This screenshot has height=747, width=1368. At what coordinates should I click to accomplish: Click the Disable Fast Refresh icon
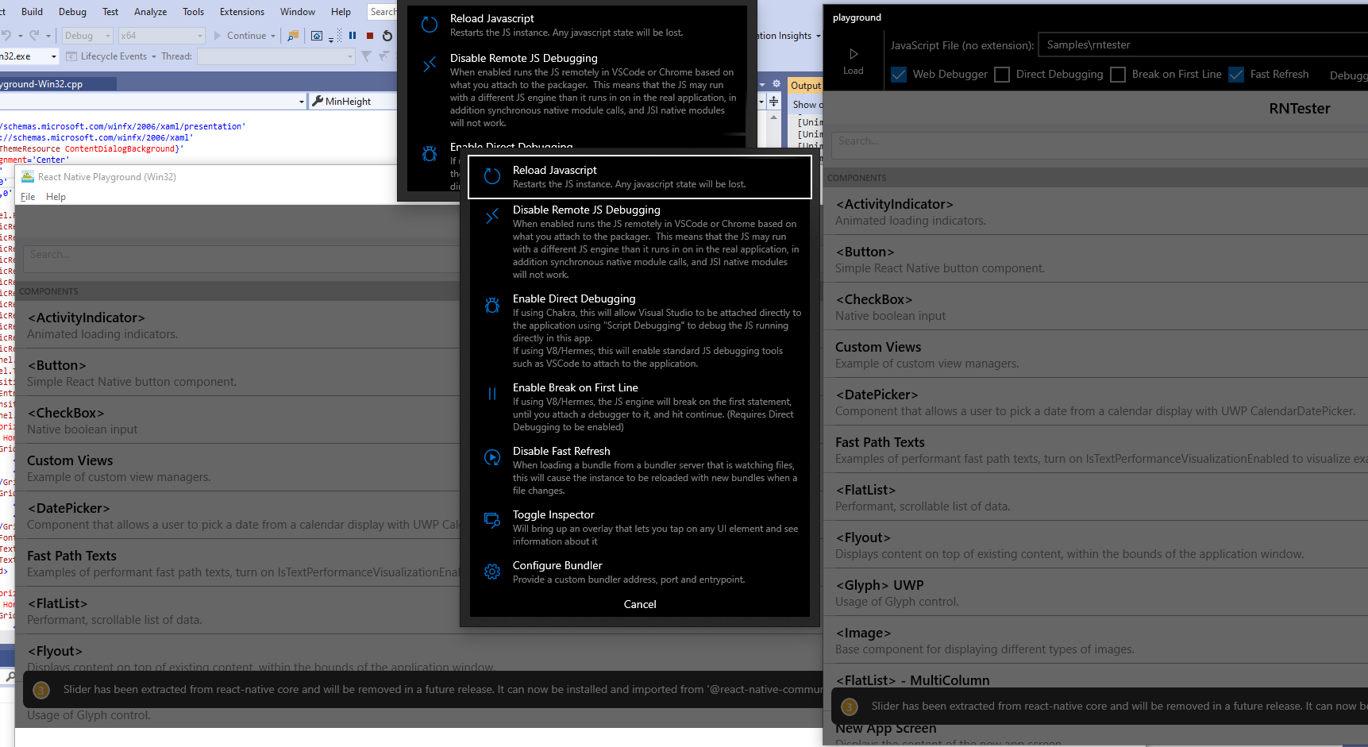[x=491, y=457]
